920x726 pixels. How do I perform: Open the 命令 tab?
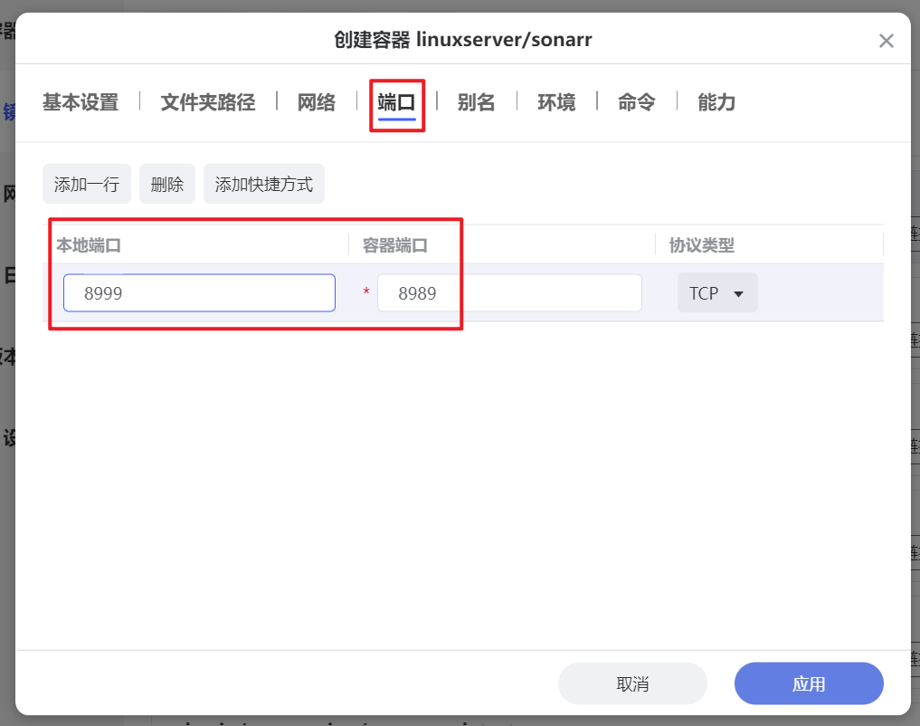pos(637,102)
